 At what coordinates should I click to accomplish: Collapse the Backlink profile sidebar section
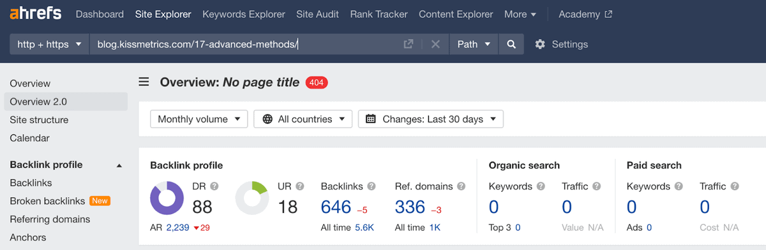[x=119, y=165]
